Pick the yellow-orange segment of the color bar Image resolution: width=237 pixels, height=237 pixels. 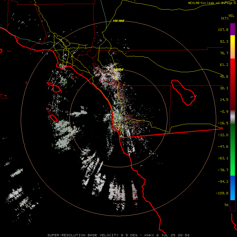[x=233, y=47]
